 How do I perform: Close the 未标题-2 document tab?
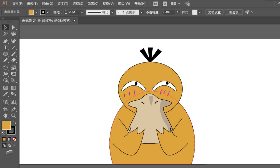[x=74, y=20]
